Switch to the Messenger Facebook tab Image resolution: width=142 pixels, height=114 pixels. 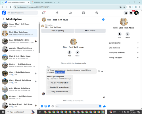click(x=17, y=2)
